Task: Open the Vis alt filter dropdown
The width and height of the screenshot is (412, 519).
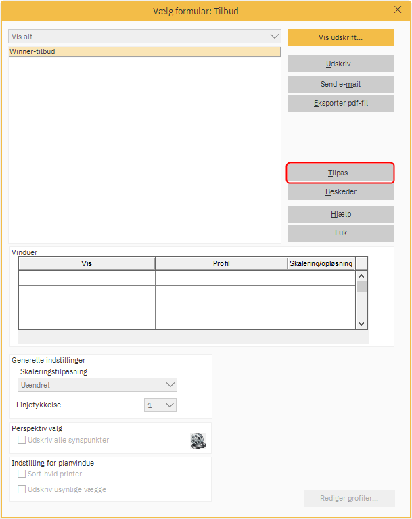Action: point(145,37)
